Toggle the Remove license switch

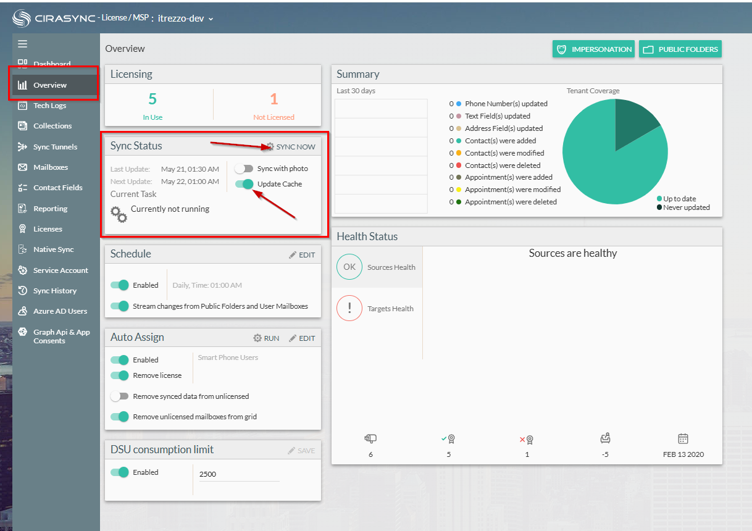pyautogui.click(x=120, y=375)
